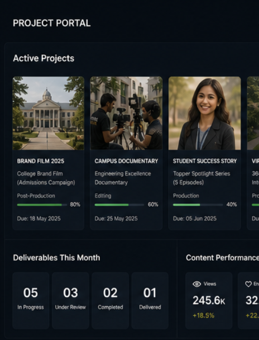Open the 05 In Progress deliverables card
This screenshot has height=340, width=259.
coord(31,300)
